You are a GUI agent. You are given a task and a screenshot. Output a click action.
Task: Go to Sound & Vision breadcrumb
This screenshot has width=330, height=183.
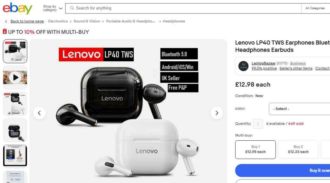(x=87, y=21)
